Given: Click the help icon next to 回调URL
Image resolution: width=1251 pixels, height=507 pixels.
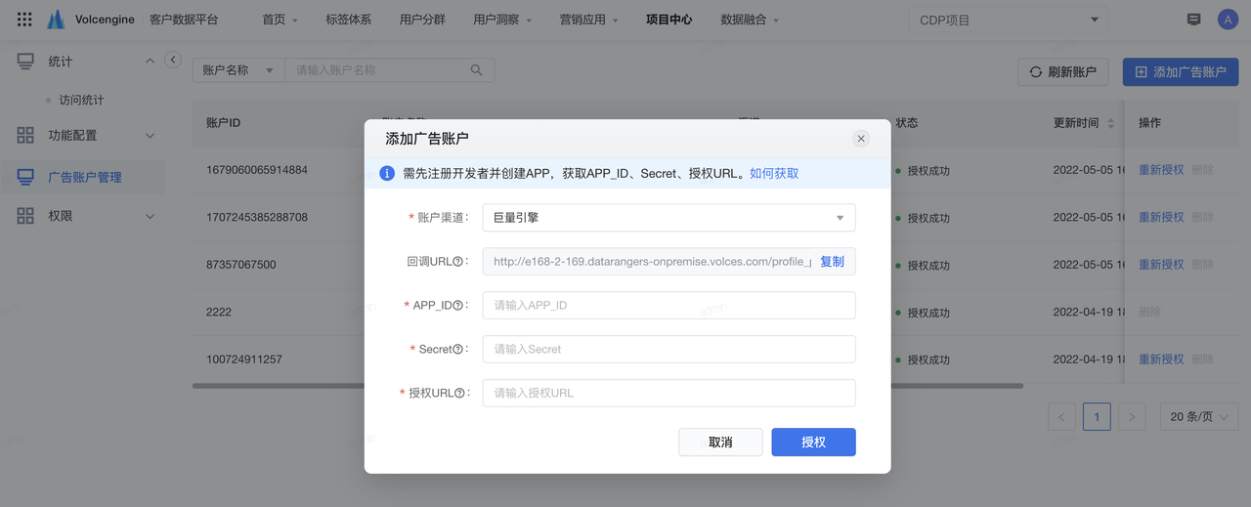Looking at the screenshot, I should 459,262.
